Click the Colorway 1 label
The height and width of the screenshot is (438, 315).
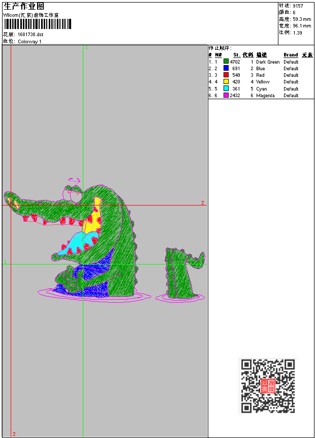click(29, 41)
